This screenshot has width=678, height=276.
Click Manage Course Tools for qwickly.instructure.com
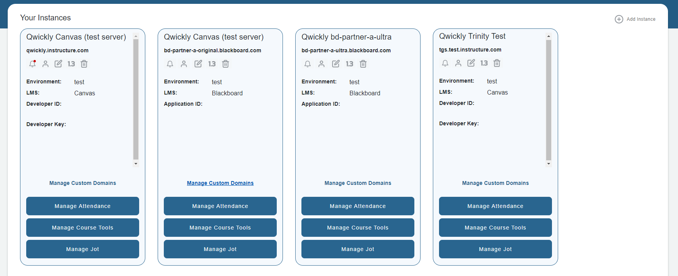(x=82, y=228)
